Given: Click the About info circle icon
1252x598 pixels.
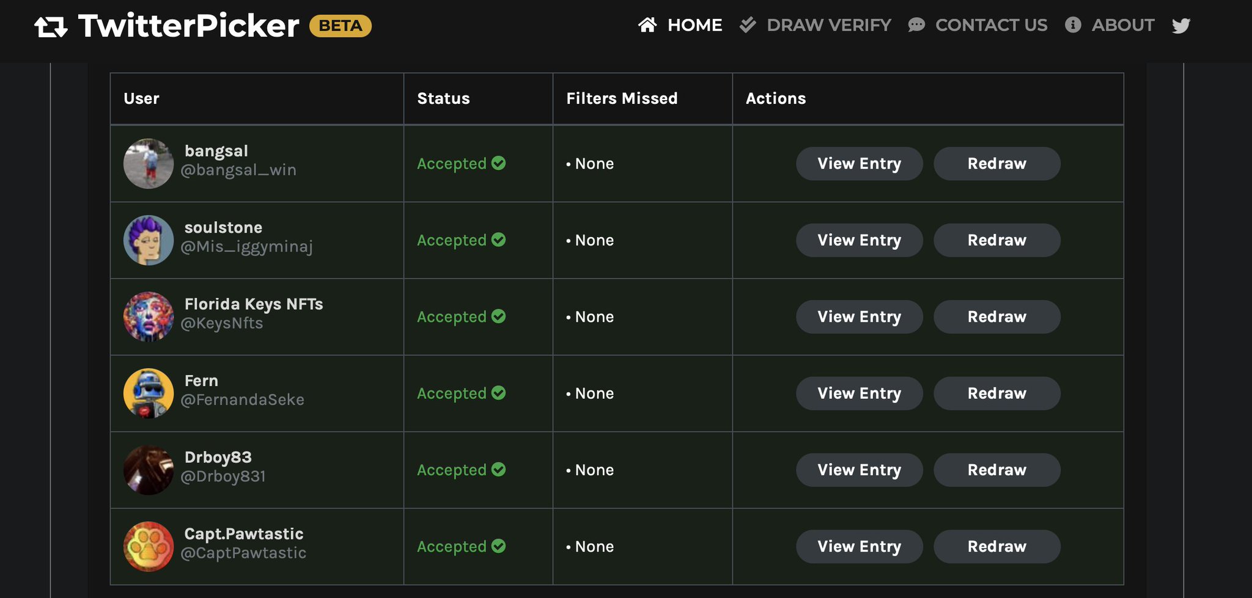Looking at the screenshot, I should point(1073,25).
